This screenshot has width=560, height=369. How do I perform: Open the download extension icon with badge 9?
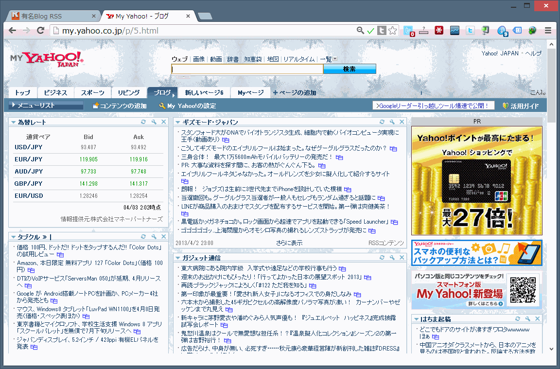[x=502, y=31]
